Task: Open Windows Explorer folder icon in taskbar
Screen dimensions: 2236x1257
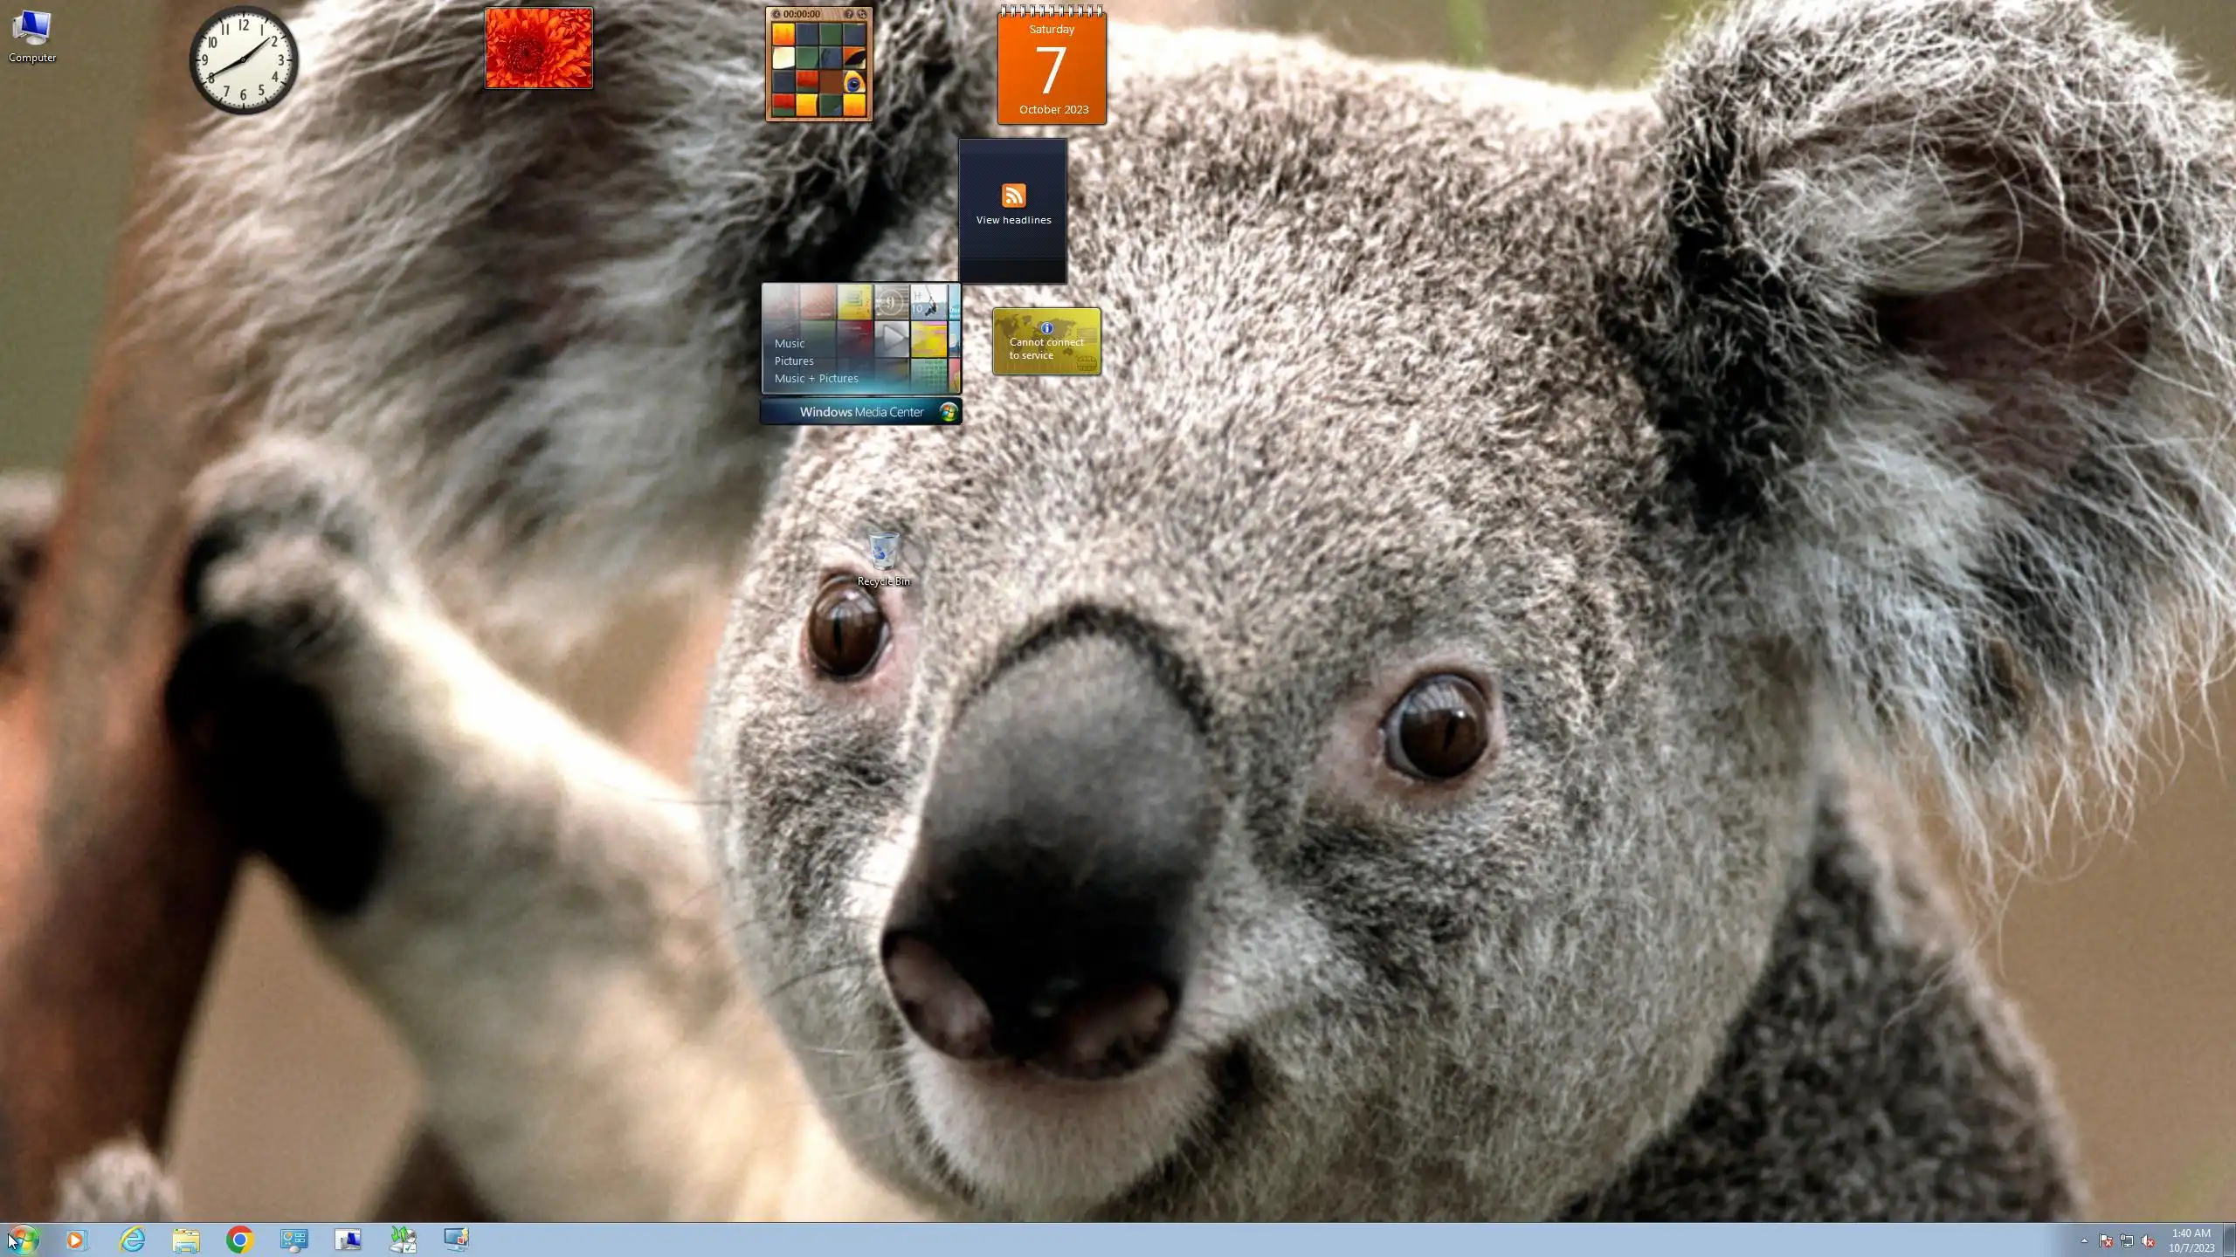Action: click(x=186, y=1240)
